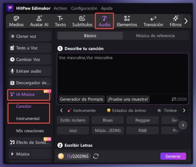Click the Escribir Letras heading
This screenshot has height=167, width=196.
[78, 145]
